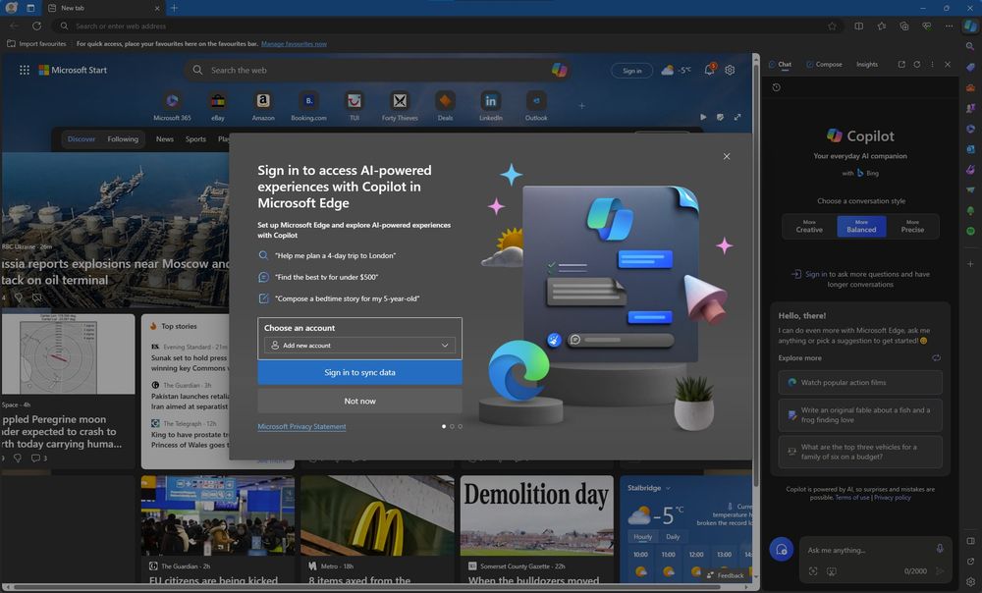Open Outlook in the Edge sidebar
The image size is (982, 593).
pos(970,149)
